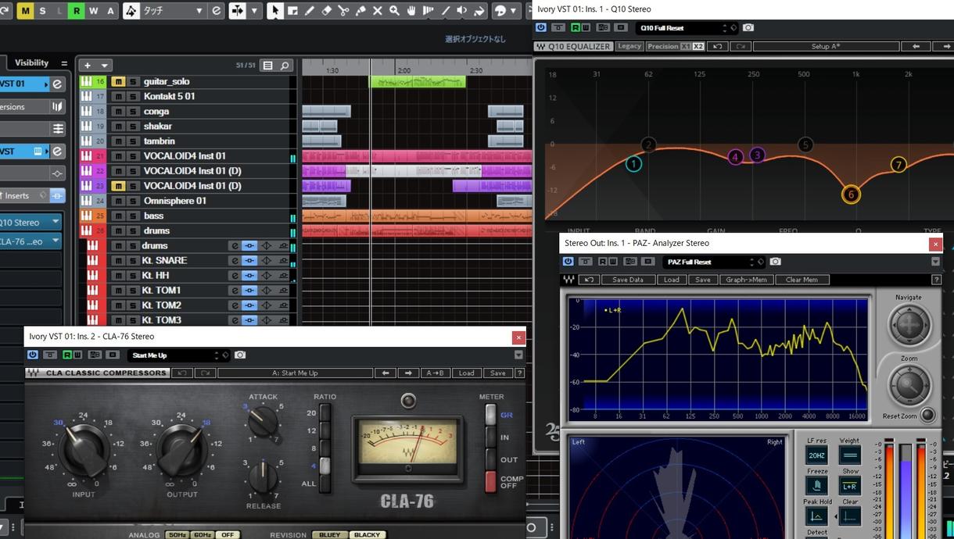Switch to the Visibility tab

(31, 63)
